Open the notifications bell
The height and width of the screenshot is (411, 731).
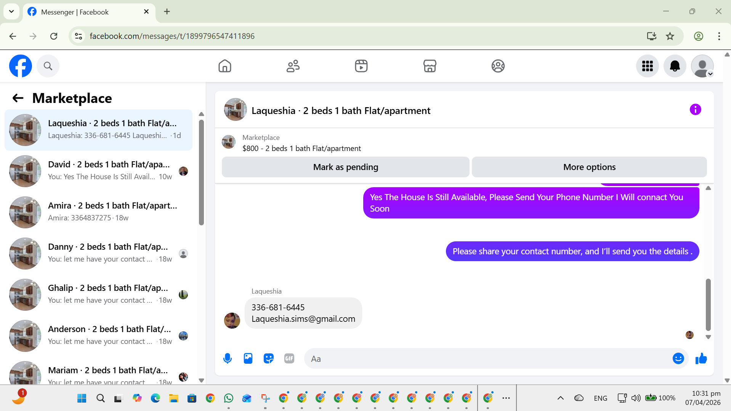[675, 66]
